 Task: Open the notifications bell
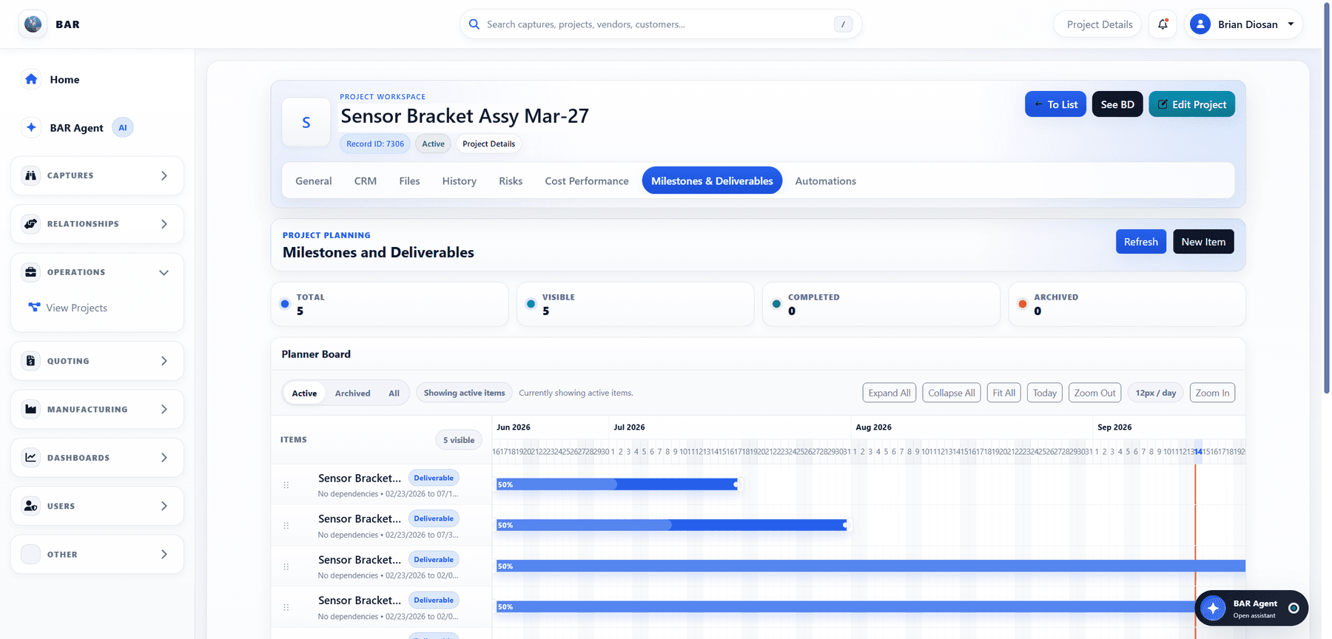pos(1163,24)
